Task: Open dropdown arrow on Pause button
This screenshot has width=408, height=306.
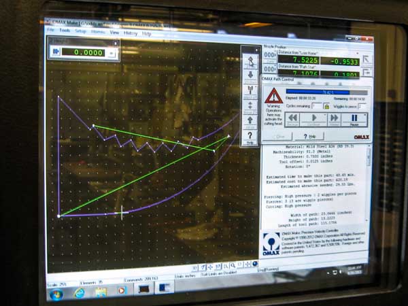Action: point(364,115)
